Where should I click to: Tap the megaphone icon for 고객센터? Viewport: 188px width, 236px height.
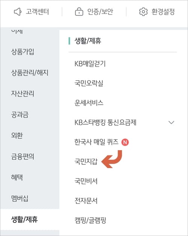coord(18,12)
